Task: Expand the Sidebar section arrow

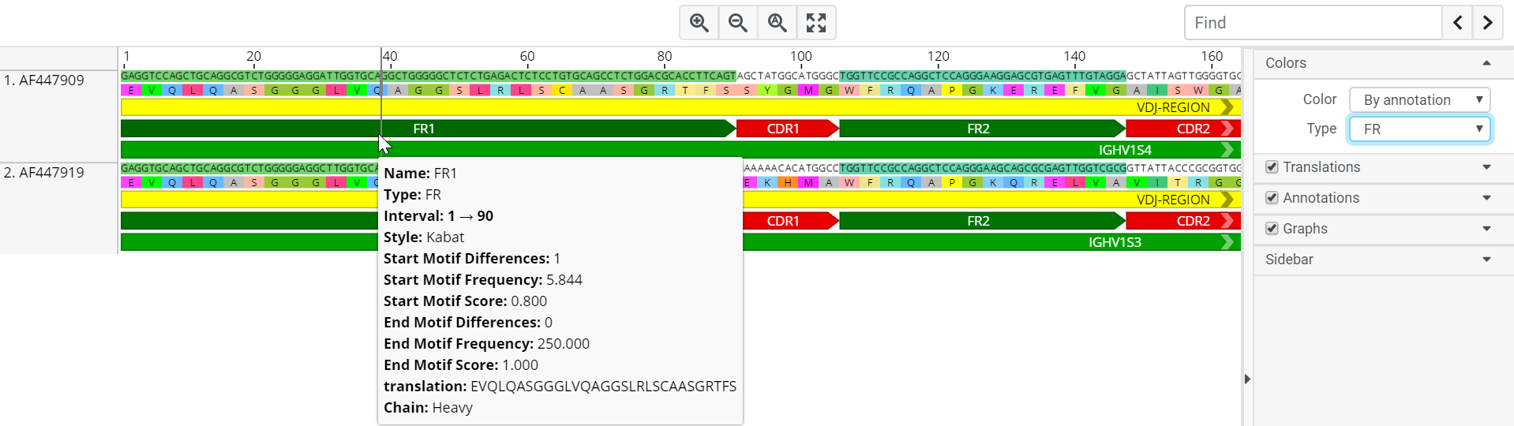Action: (1486, 260)
